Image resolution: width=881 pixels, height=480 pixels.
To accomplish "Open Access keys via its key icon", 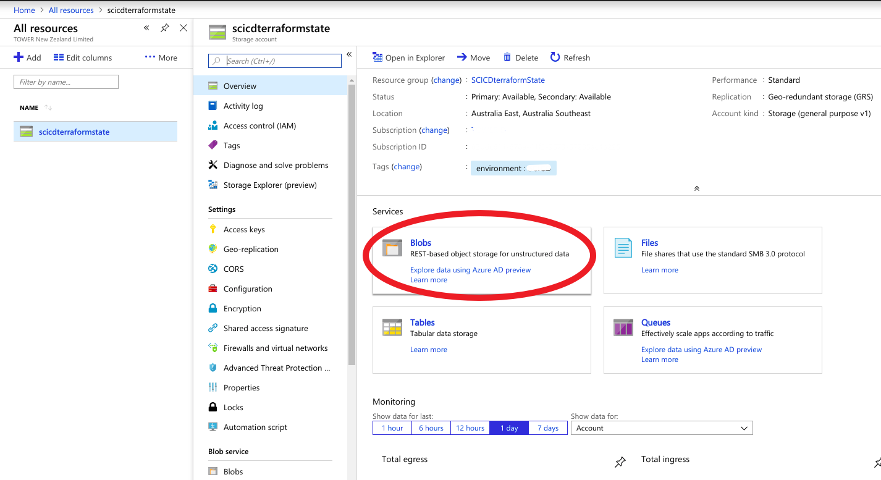I will [x=213, y=229].
